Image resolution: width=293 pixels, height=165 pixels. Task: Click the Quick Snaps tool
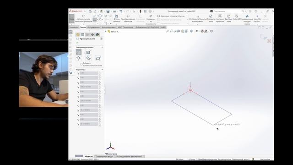click(x=220, y=19)
